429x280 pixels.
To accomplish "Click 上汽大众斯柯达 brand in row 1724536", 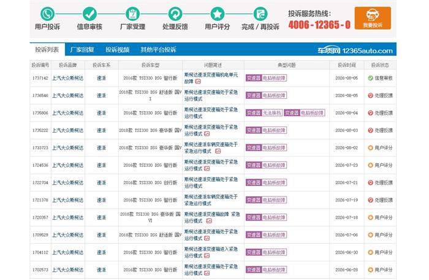I will pyautogui.click(x=68, y=165).
